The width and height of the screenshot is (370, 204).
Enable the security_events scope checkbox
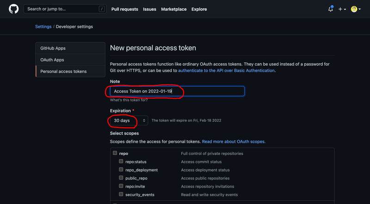coord(121,195)
